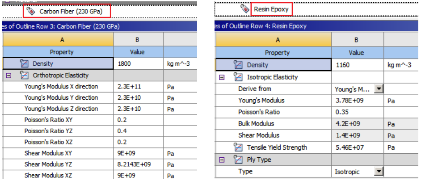
Task: Click the Carbon Fiber density unit kg m^-3
Action: coord(178,64)
